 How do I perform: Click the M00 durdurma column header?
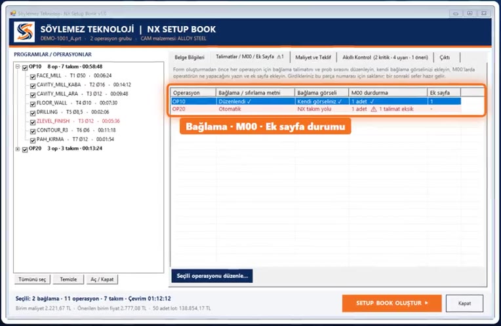pyautogui.click(x=388, y=92)
